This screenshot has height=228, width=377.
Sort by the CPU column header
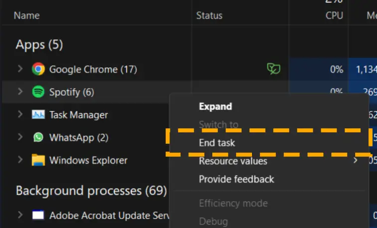click(334, 15)
